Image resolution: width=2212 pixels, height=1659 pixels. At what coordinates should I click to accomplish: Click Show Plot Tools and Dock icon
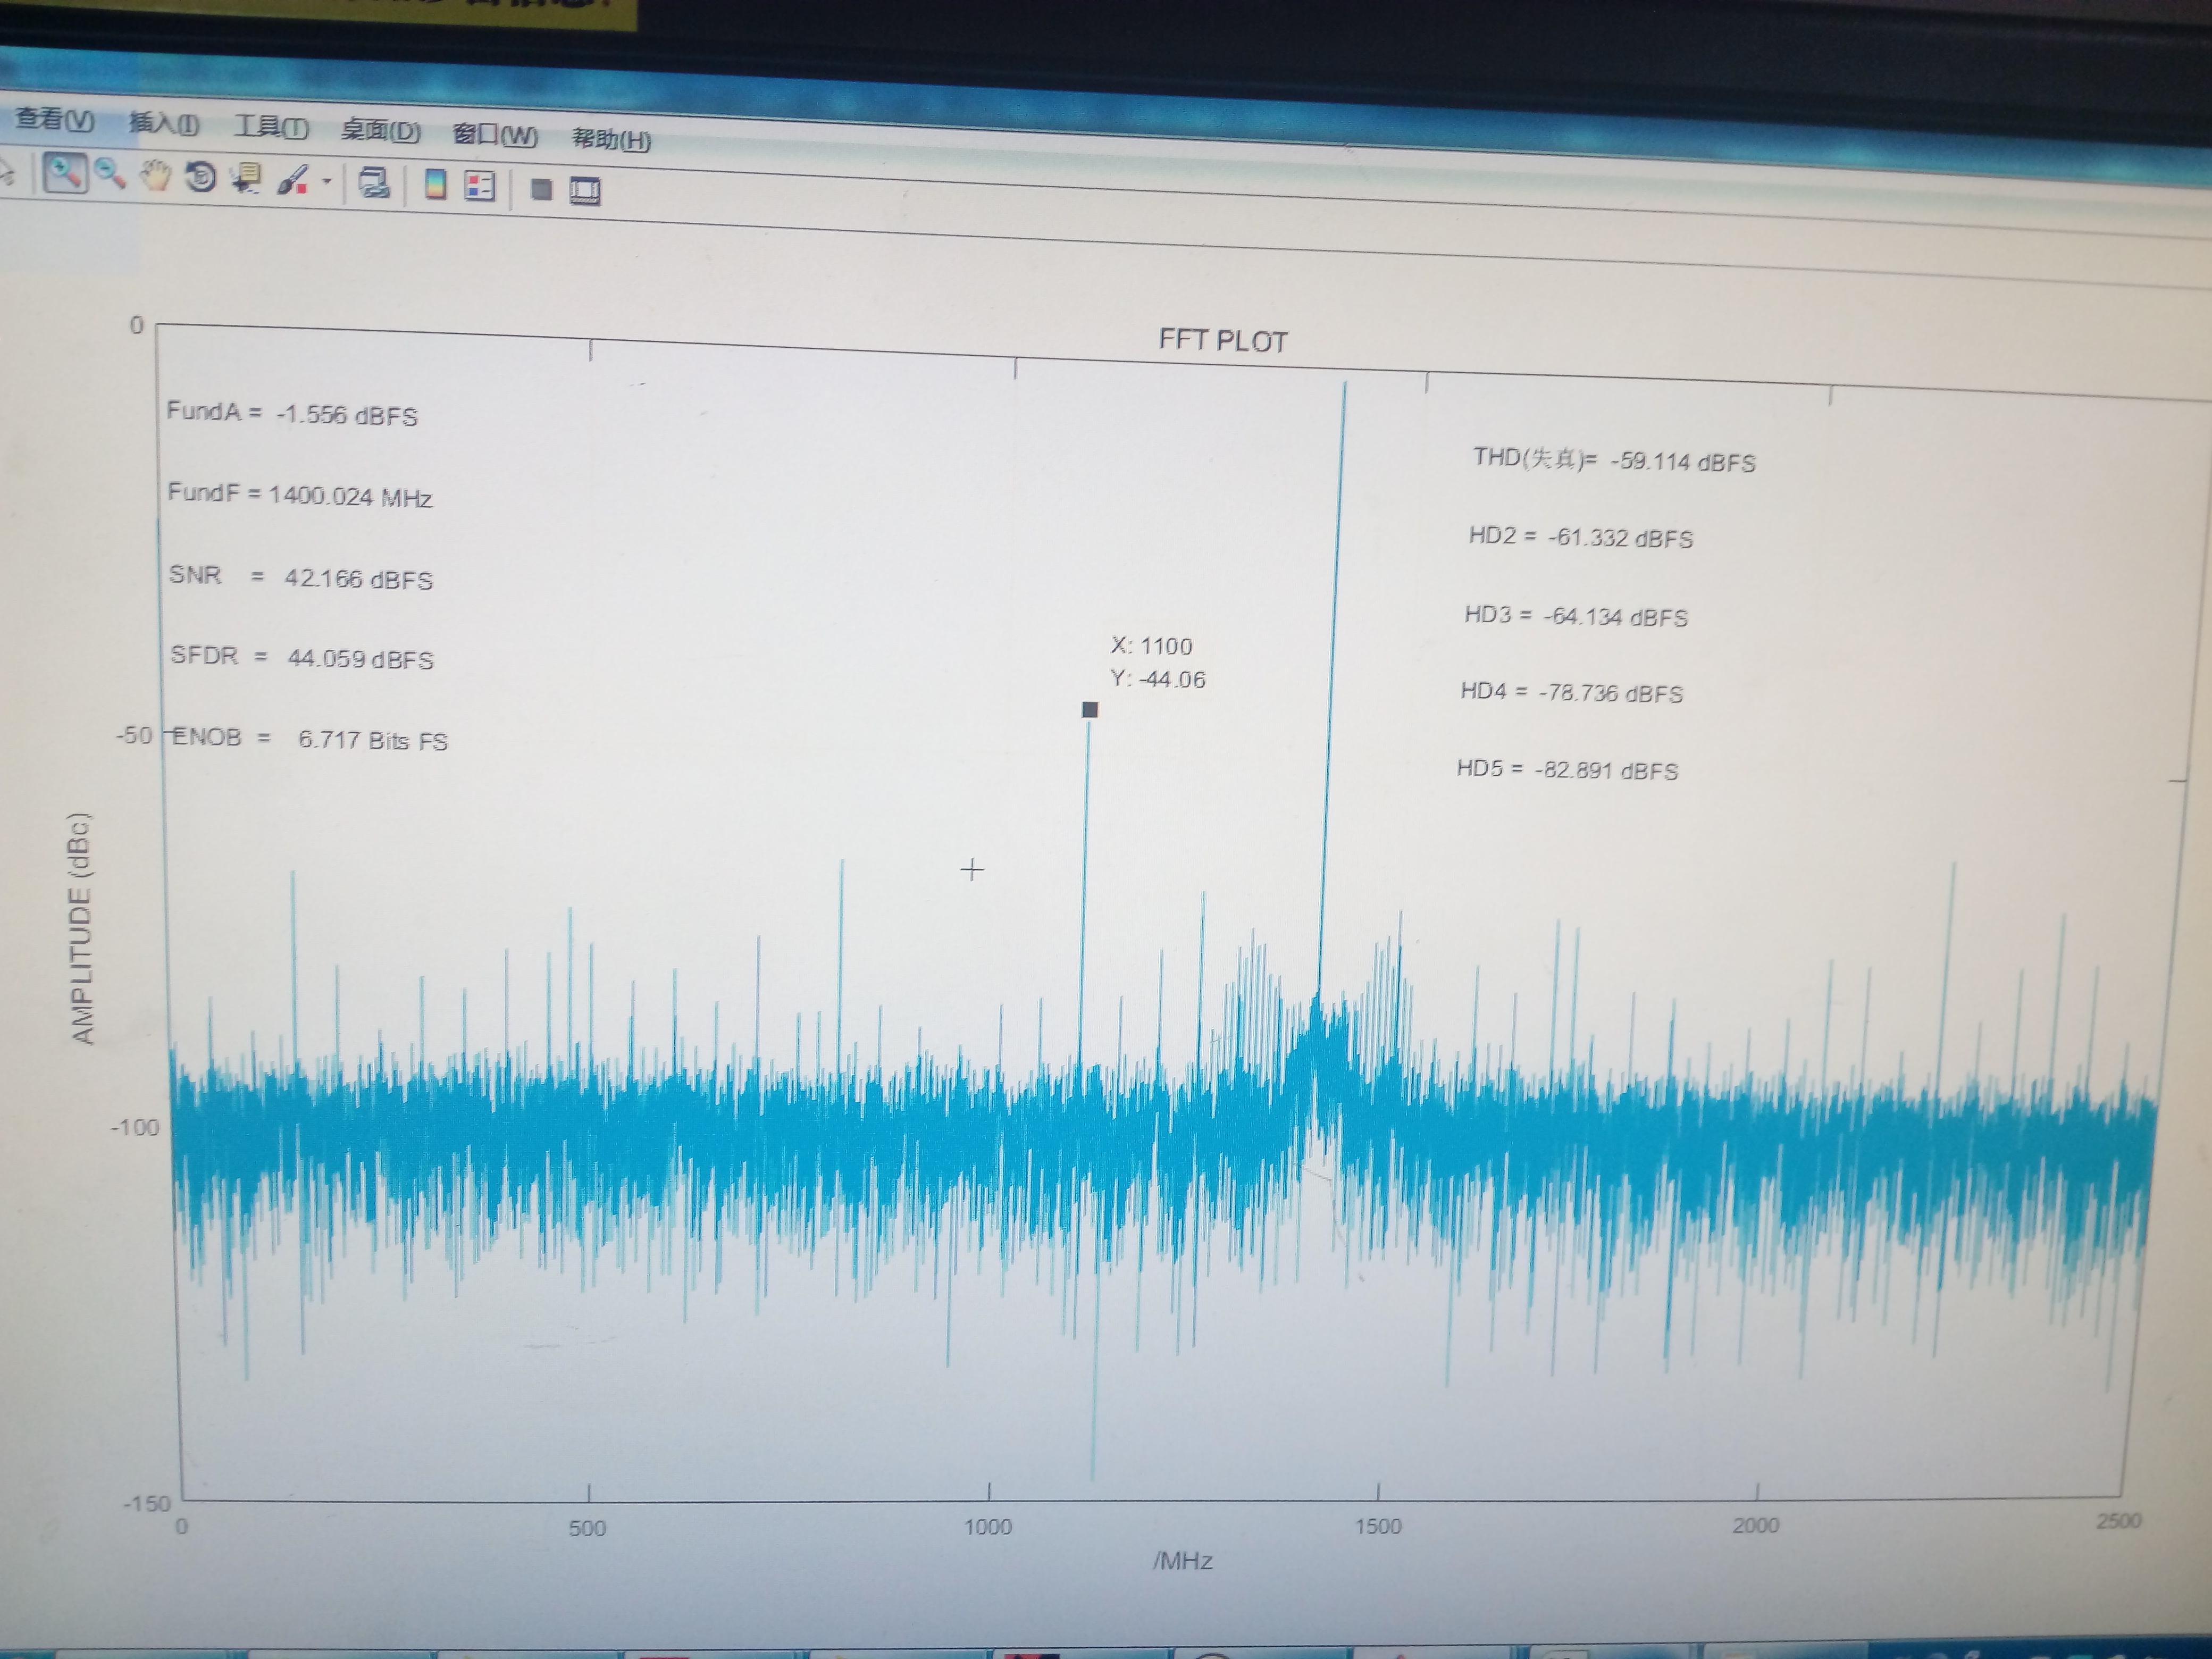pyautogui.click(x=585, y=190)
